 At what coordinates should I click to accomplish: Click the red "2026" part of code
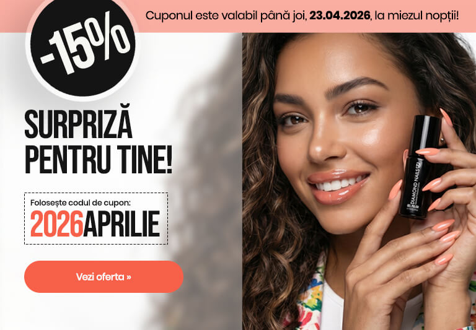[57, 224]
